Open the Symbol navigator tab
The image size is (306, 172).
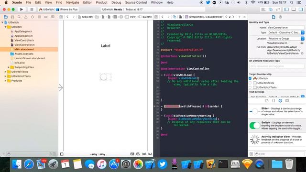tap(12, 17)
